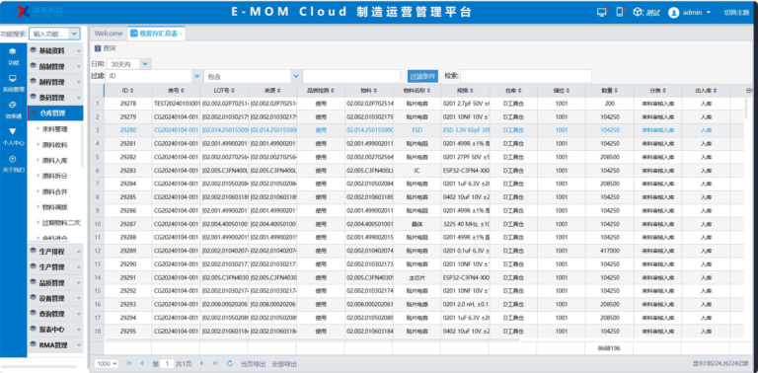Open the 日期 30天内 dropdown
The width and height of the screenshot is (758, 373).
click(145, 64)
